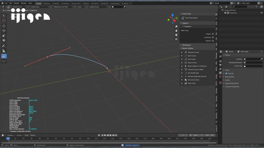Toggle the Collection exclude checkbox

[225, 13]
